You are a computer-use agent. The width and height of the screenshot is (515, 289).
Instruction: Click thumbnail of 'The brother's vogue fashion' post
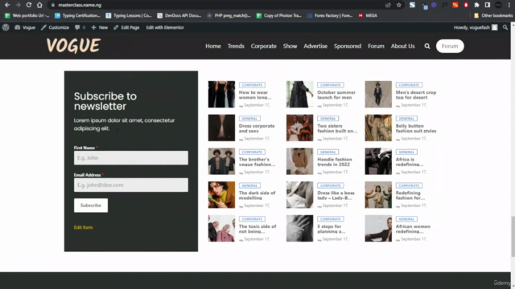click(x=221, y=161)
